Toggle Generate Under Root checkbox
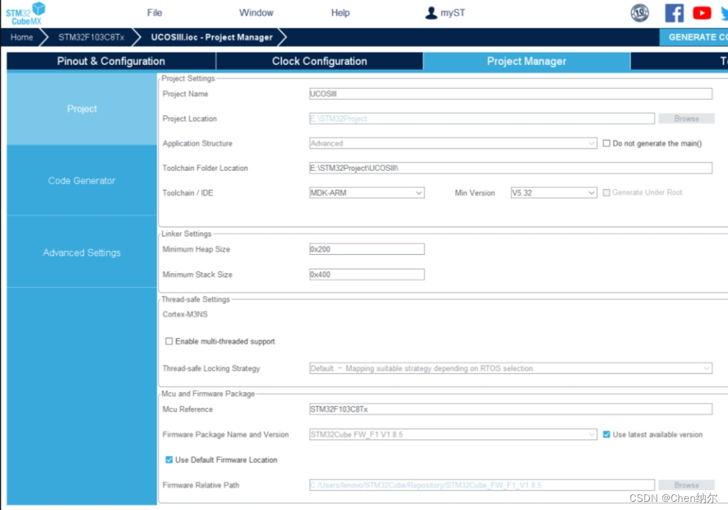 [606, 192]
